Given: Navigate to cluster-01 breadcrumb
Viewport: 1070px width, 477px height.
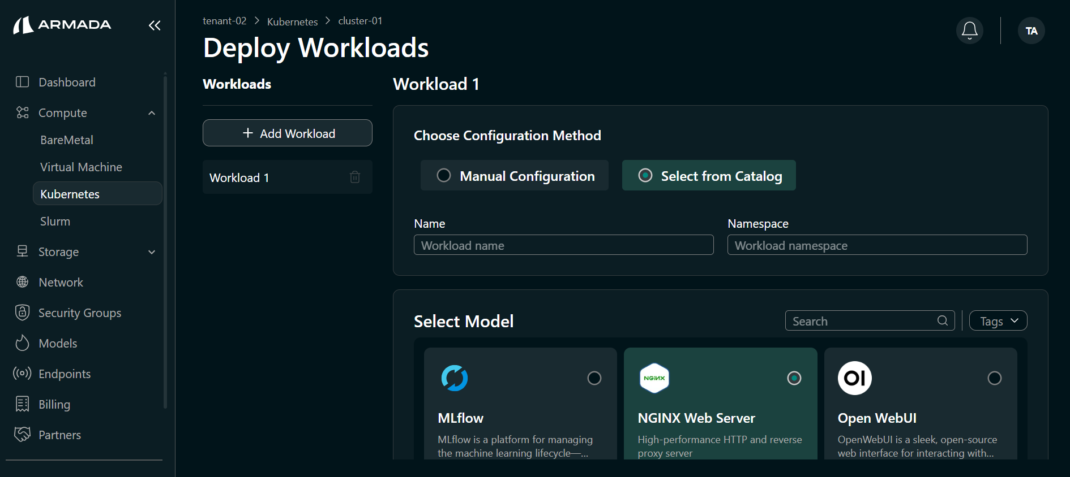Looking at the screenshot, I should [360, 21].
